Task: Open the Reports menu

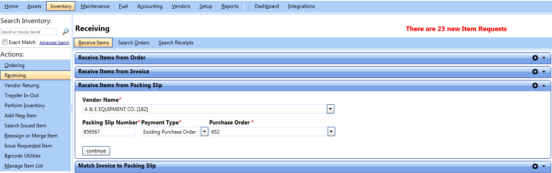Action: 230,6
